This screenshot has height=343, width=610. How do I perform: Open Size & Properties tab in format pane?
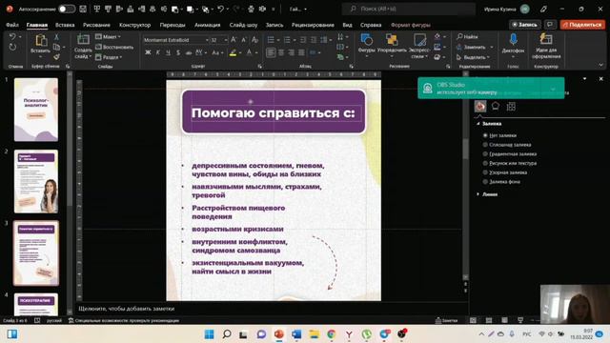pos(511,106)
